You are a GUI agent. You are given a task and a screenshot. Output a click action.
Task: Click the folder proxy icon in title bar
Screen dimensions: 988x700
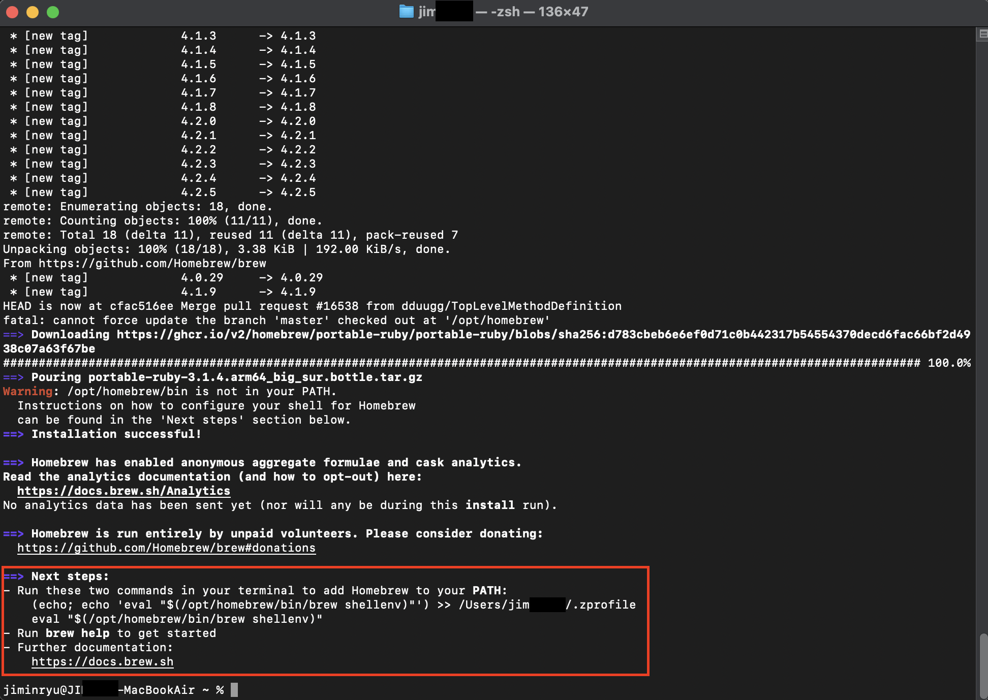(x=406, y=12)
